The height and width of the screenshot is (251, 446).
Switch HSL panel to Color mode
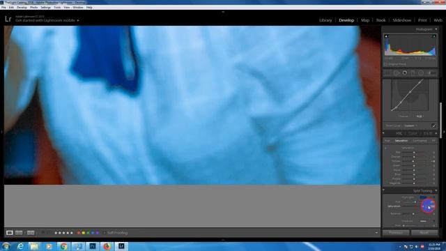(x=413, y=133)
